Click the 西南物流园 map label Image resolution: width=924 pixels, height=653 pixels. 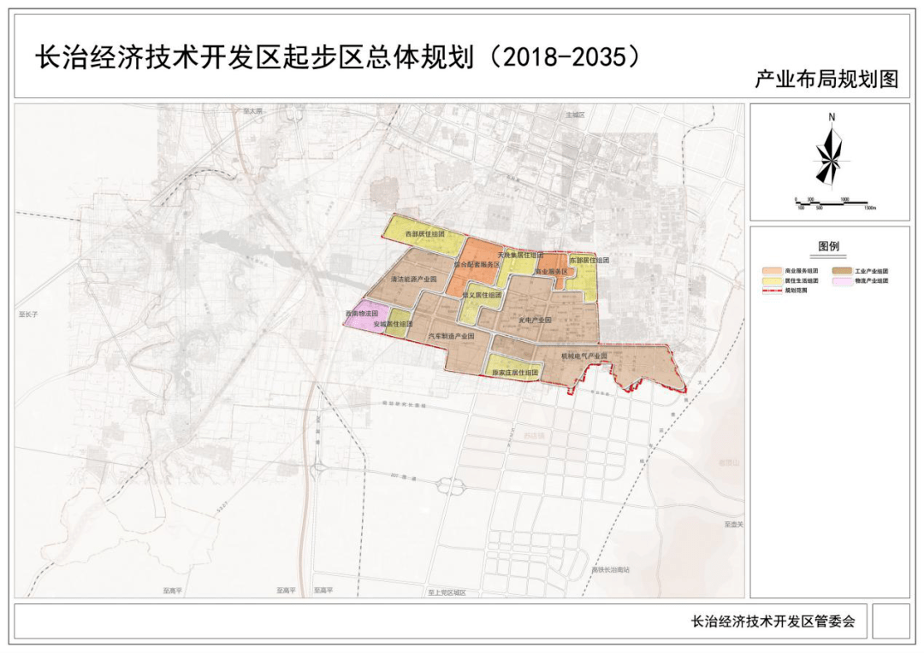click(362, 314)
